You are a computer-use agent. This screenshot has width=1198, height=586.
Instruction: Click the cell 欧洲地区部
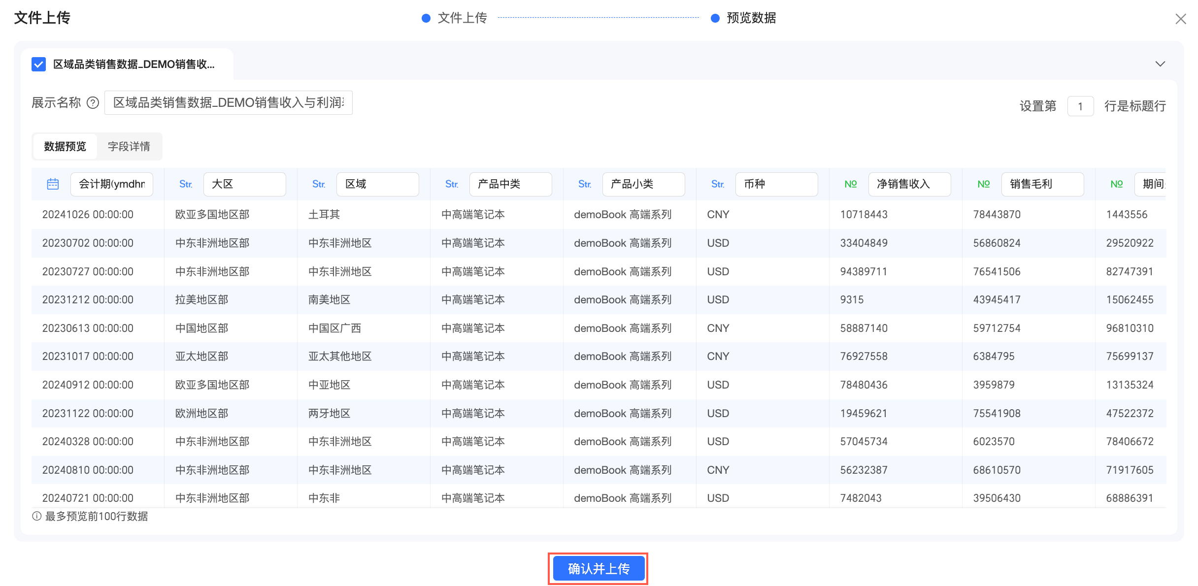point(202,414)
